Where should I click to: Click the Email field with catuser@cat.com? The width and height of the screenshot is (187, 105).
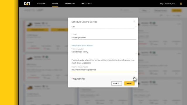pyautogui.click(x=104, y=38)
